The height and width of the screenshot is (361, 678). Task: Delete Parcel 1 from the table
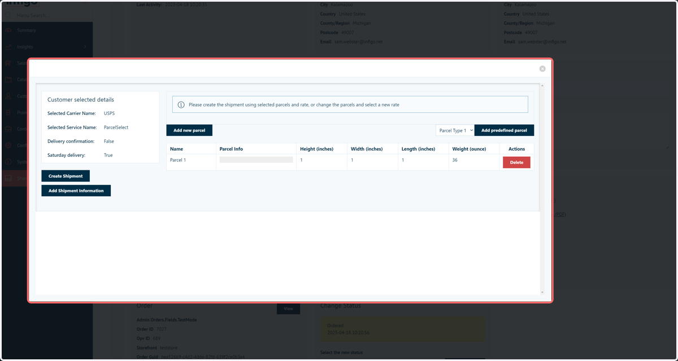click(516, 162)
